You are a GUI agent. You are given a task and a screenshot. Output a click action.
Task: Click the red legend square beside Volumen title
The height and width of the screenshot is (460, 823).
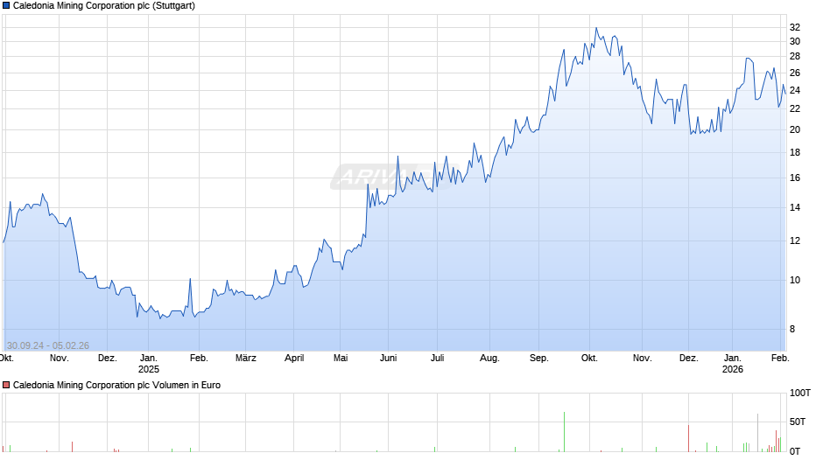(x=6, y=385)
